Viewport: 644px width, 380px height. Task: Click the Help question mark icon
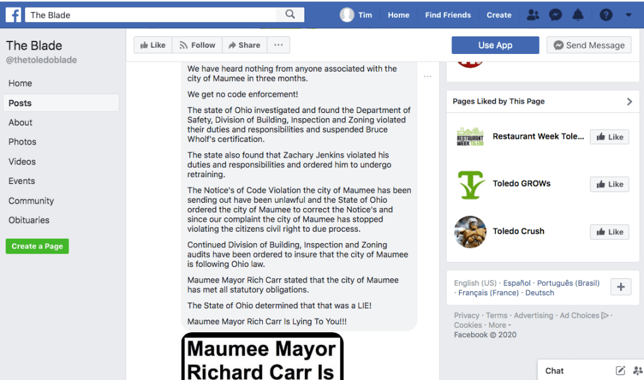click(606, 15)
